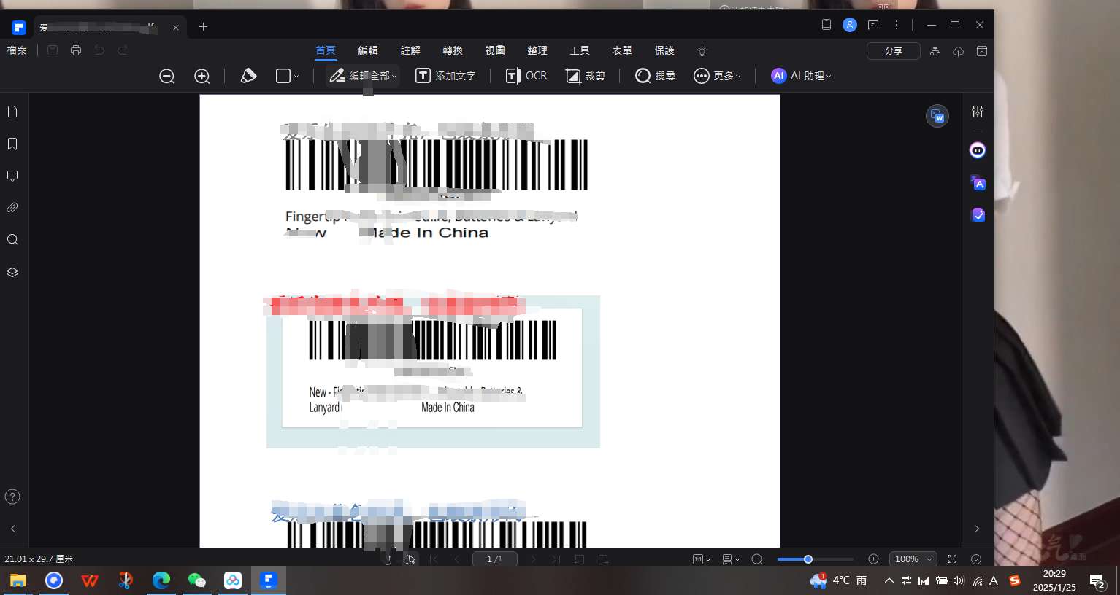Switch to the 首頁 home tab
The image size is (1120, 595).
326,50
